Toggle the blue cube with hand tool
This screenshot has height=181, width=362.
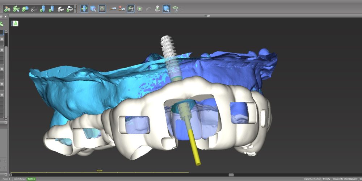pos(166,8)
